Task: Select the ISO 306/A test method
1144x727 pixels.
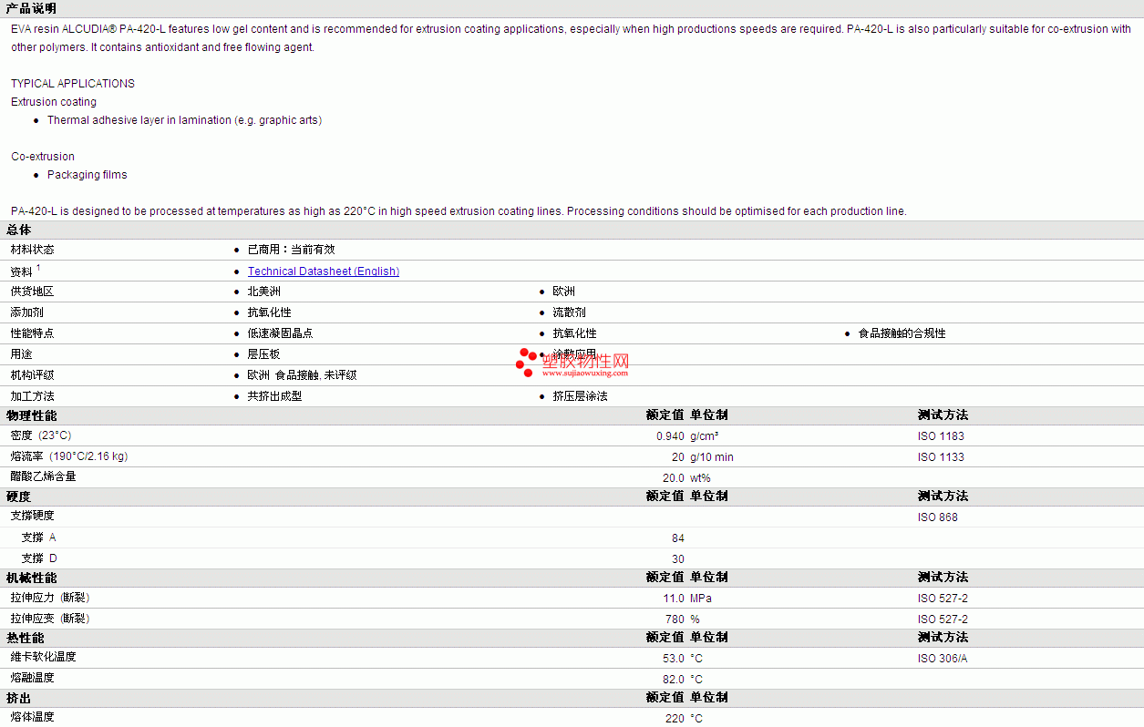Action: click(943, 659)
